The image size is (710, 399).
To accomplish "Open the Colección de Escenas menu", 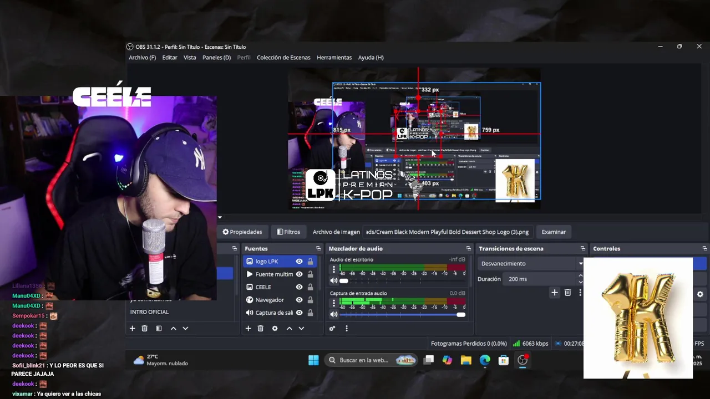I will (x=283, y=58).
